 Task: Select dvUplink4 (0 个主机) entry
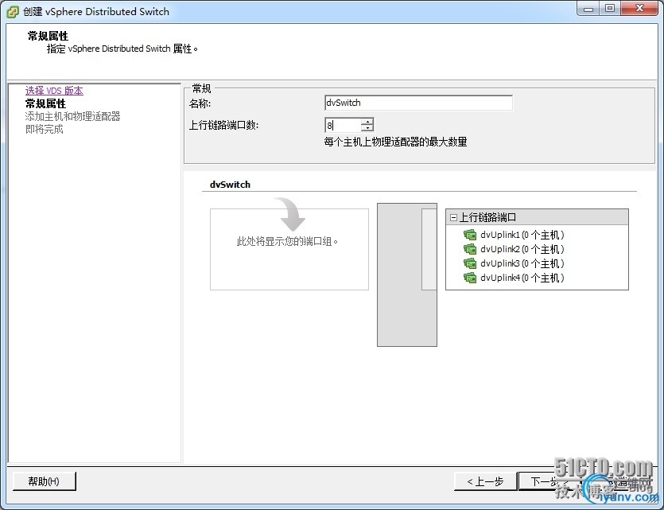pyautogui.click(x=522, y=278)
